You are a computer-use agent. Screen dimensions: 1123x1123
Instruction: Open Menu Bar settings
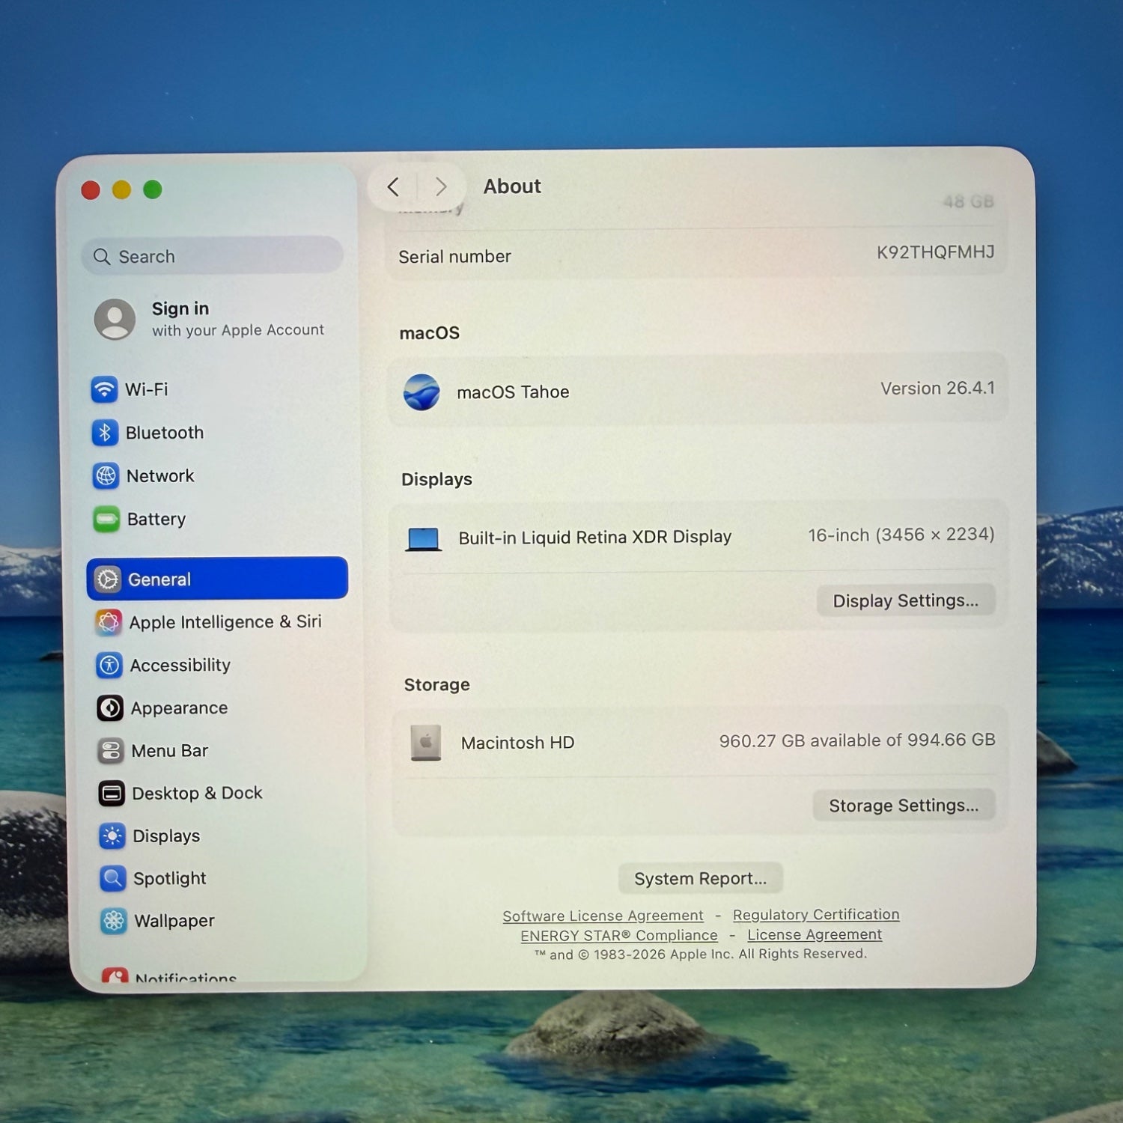point(219,750)
